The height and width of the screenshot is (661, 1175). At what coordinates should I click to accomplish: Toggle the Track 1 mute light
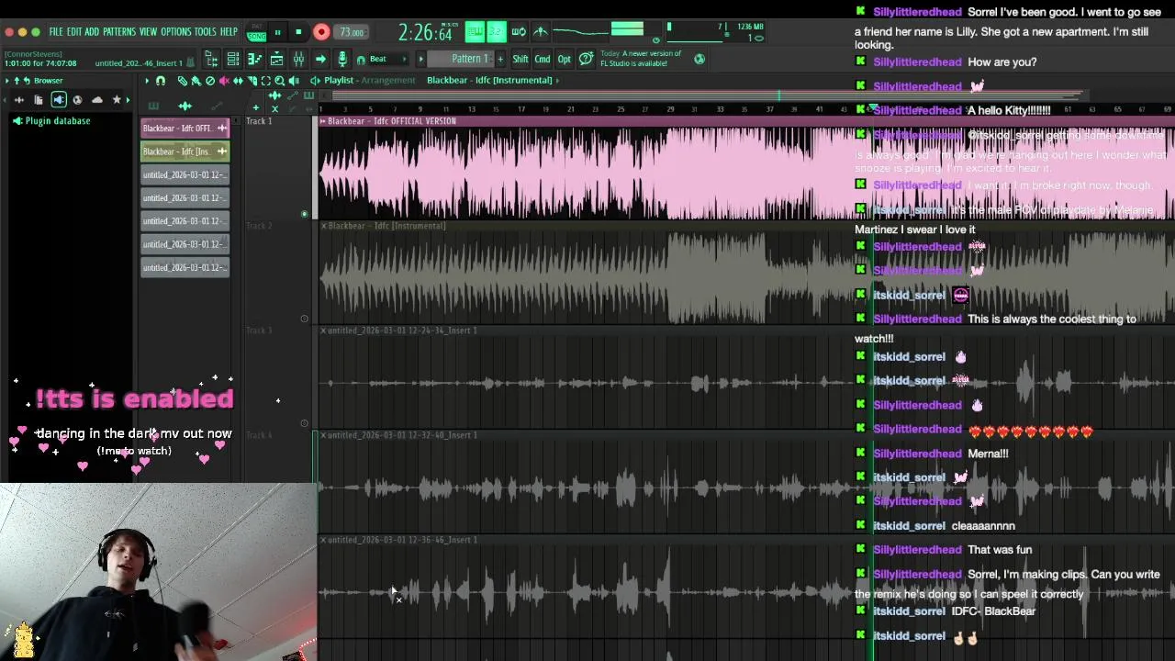click(x=304, y=213)
